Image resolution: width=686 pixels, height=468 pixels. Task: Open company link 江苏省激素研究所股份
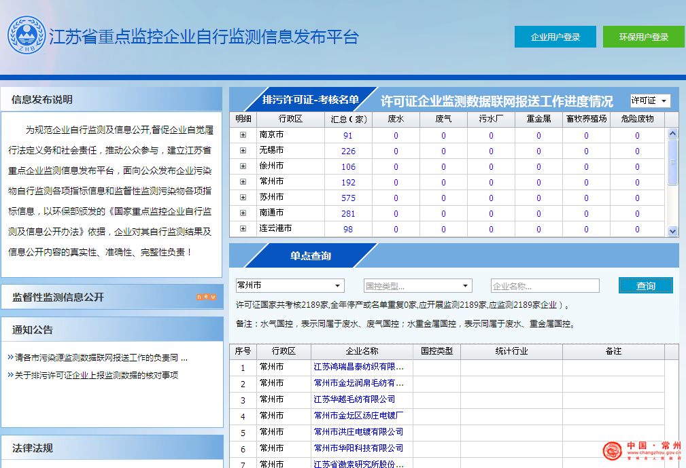tap(358, 464)
